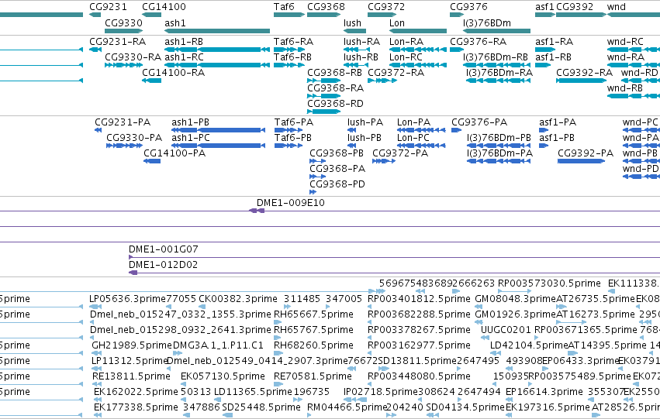
Task: Click protein CG14100-PA
Action: (x=175, y=153)
